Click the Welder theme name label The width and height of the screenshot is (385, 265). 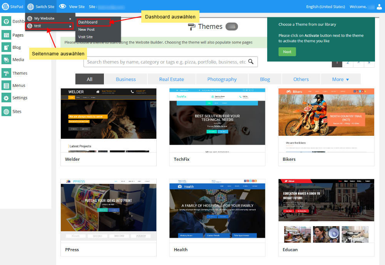coord(72,159)
